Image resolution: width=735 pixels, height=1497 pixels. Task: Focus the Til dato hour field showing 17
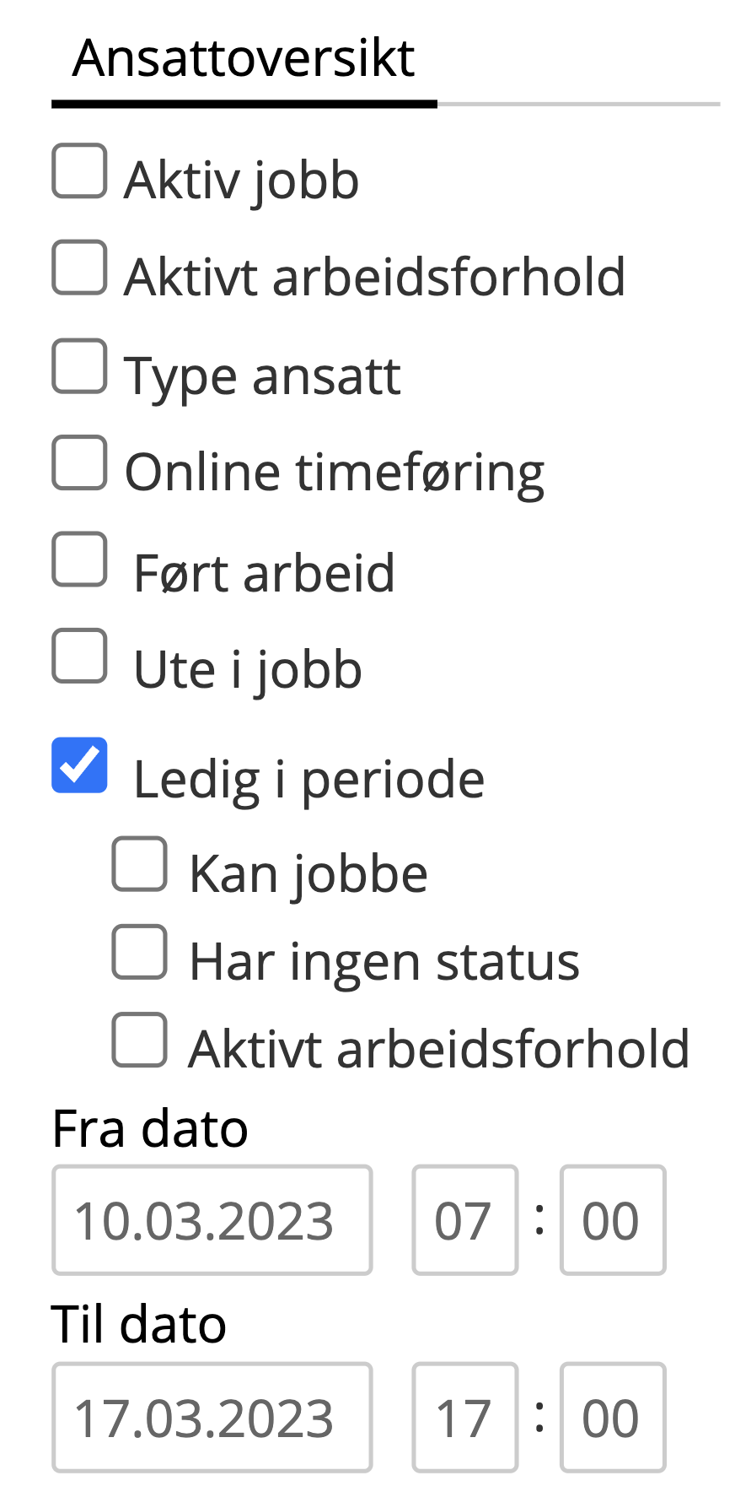(x=464, y=1418)
